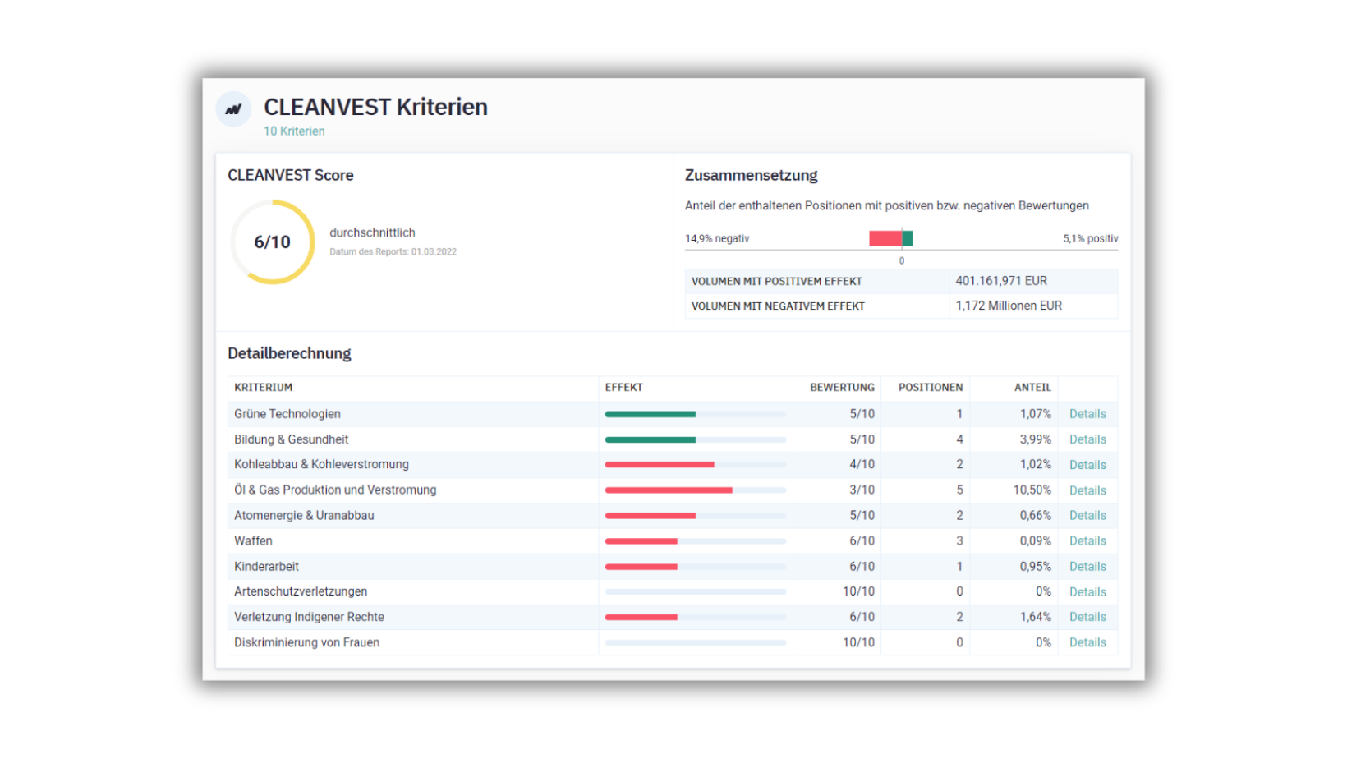Select the Artenschutzverletzungen criterion name

click(301, 591)
